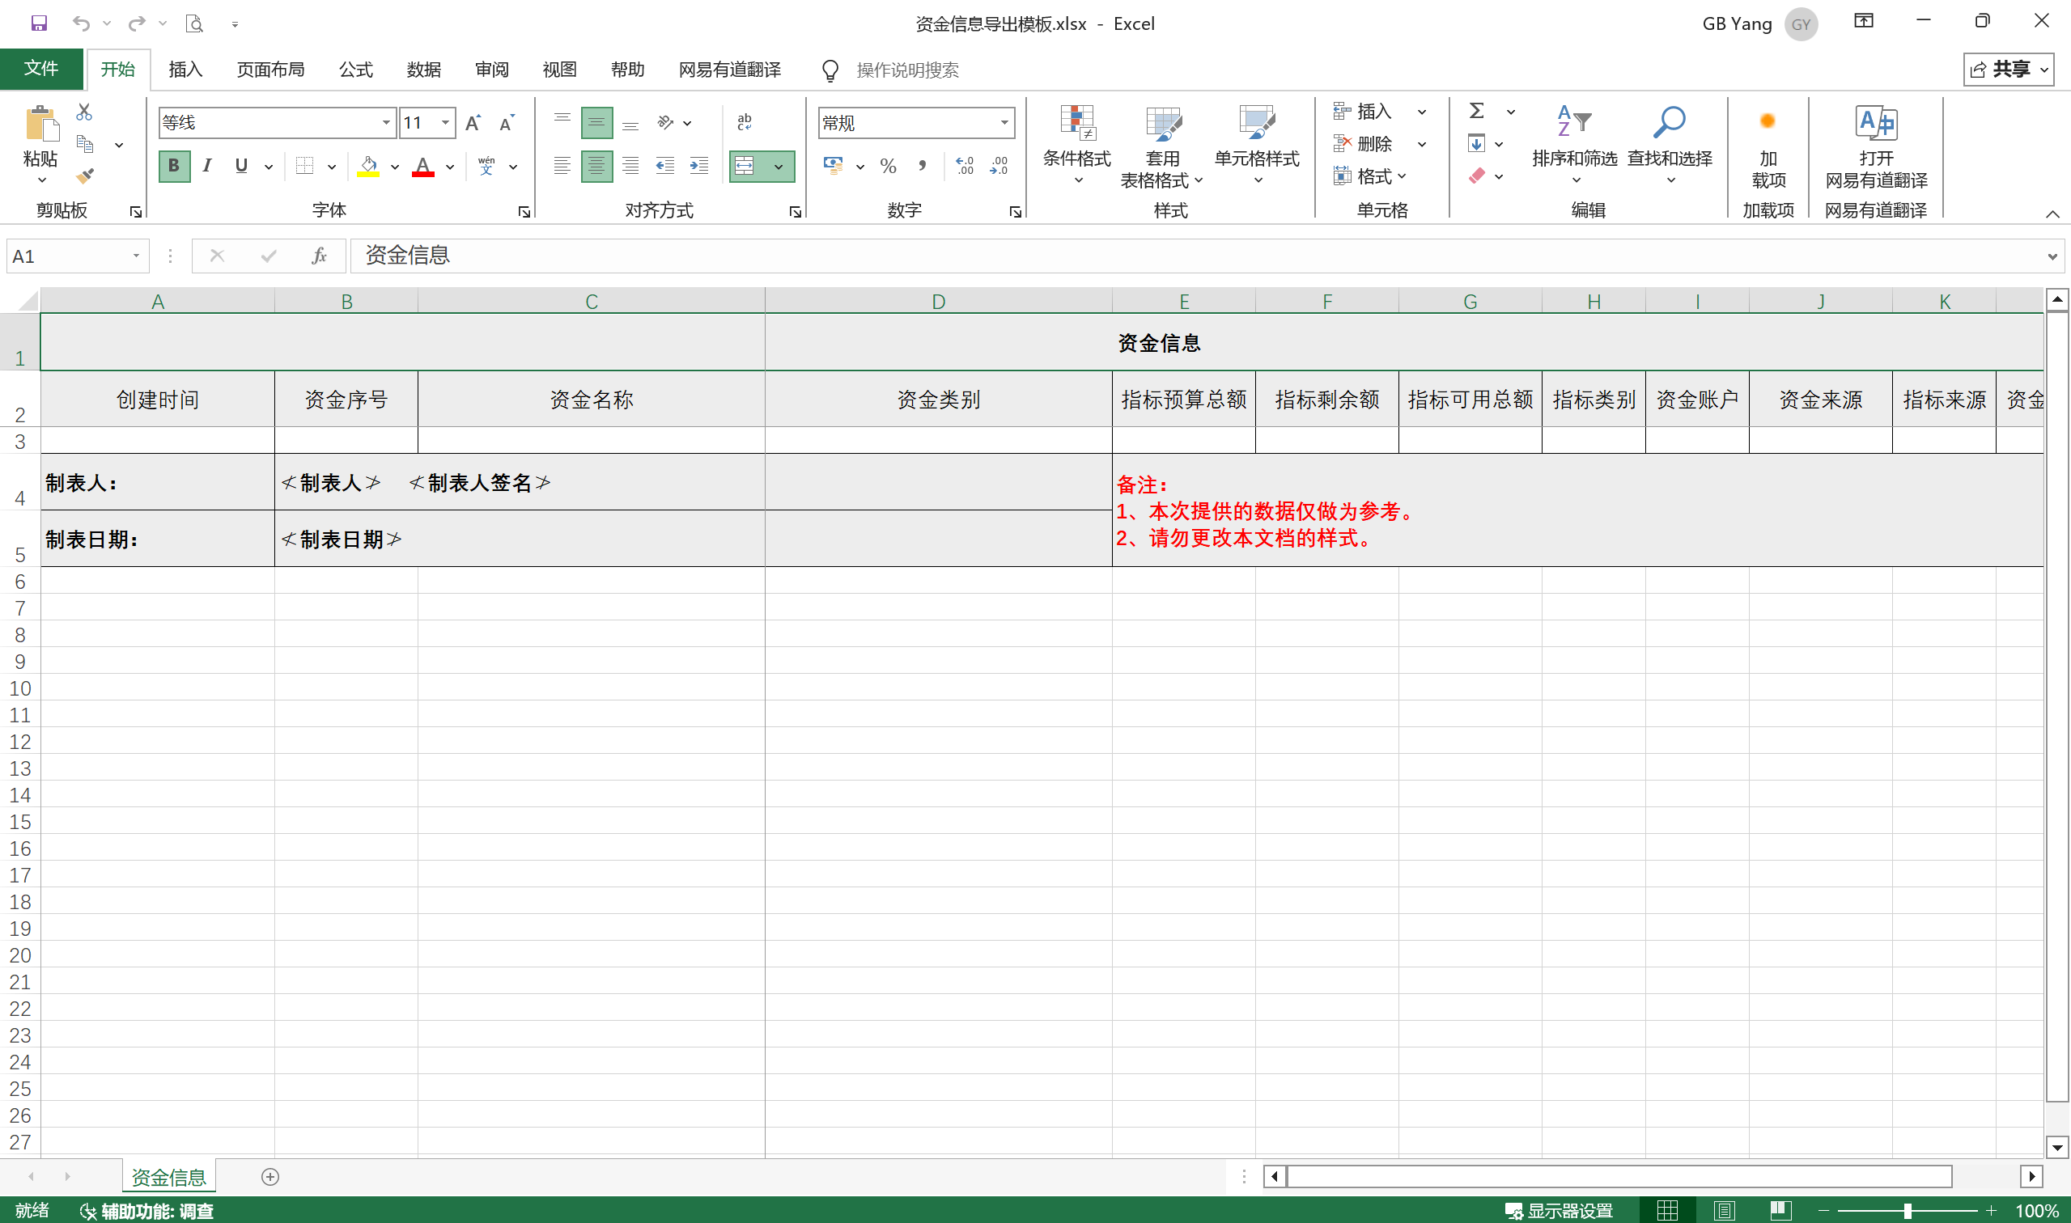Show phonetic guide (wén) options

click(486, 167)
